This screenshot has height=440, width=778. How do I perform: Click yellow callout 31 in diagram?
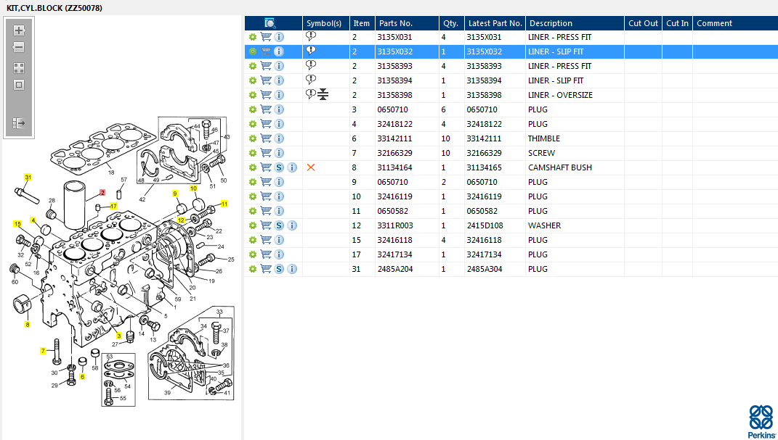(x=28, y=177)
